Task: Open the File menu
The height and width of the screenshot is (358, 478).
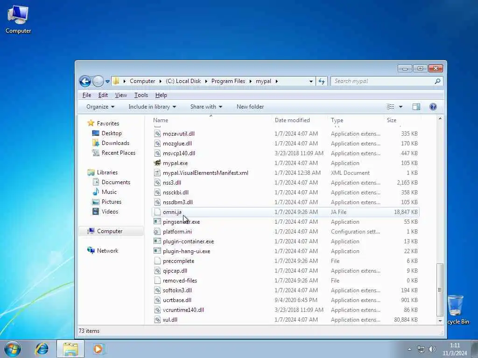Action: 87,95
